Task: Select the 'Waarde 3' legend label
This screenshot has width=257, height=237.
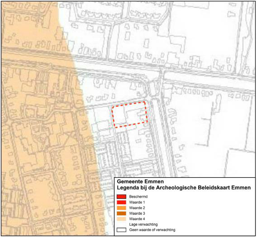Action: coord(137,213)
